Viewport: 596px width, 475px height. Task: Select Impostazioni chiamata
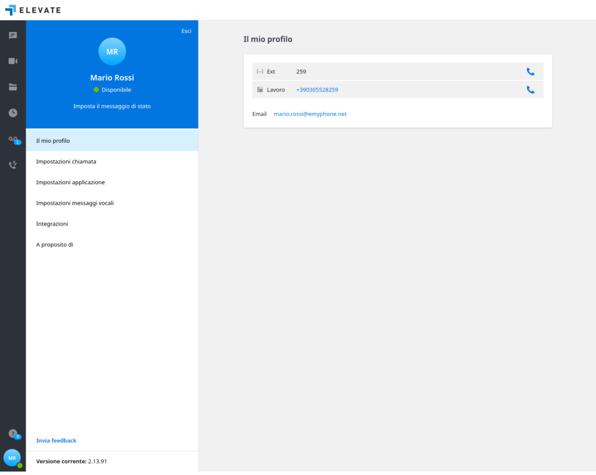[66, 161]
